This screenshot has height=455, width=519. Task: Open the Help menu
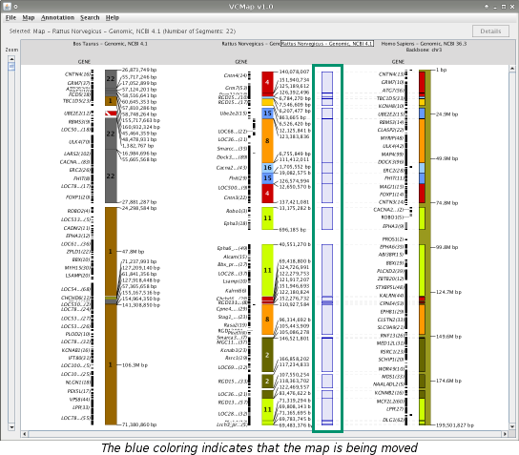coord(113,18)
